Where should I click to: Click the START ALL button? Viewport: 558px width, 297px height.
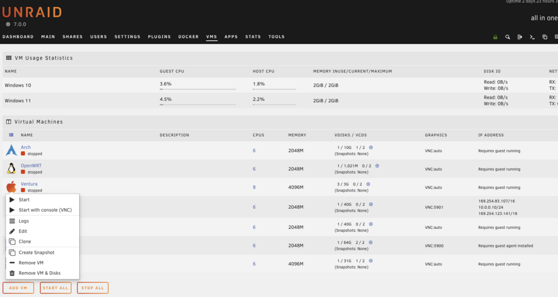pyautogui.click(x=55, y=288)
